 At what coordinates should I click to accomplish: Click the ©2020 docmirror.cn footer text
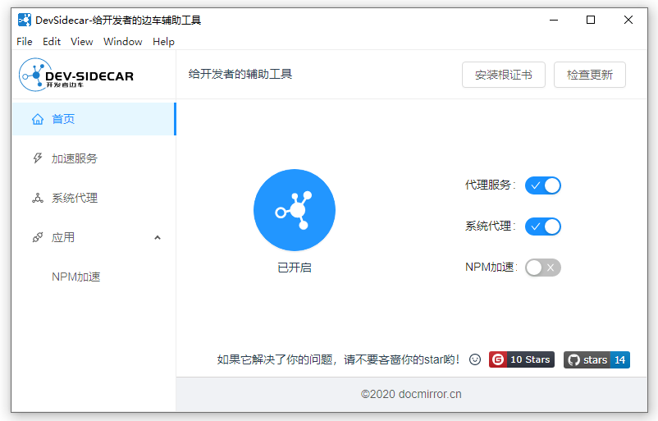coord(411,394)
